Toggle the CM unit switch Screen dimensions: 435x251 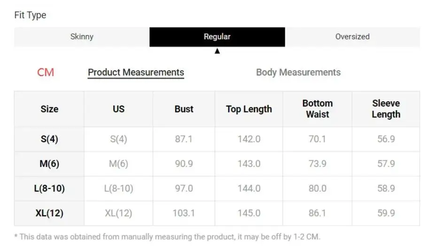coord(46,72)
